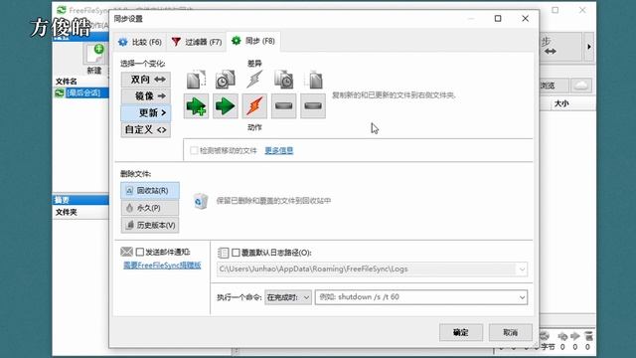This screenshot has width=636, height=358.
Task: Confirm with the 确定 button
Action: [461, 332]
